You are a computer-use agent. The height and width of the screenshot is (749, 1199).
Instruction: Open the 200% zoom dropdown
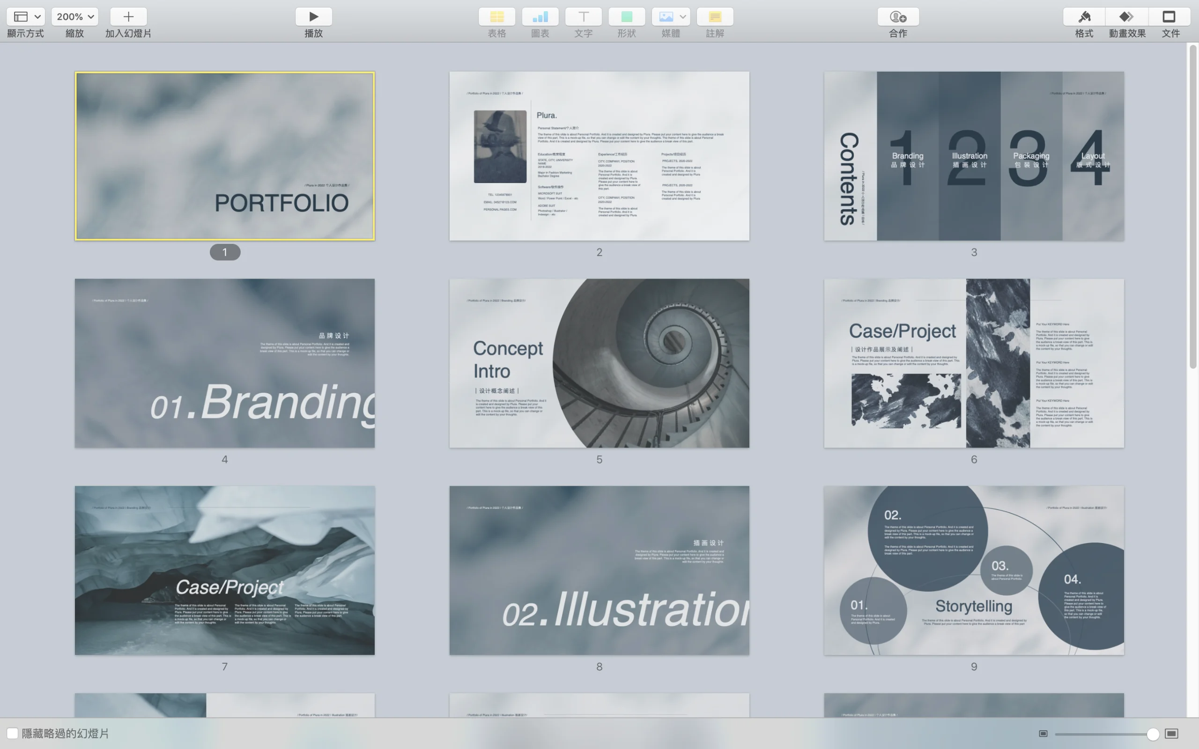75,17
